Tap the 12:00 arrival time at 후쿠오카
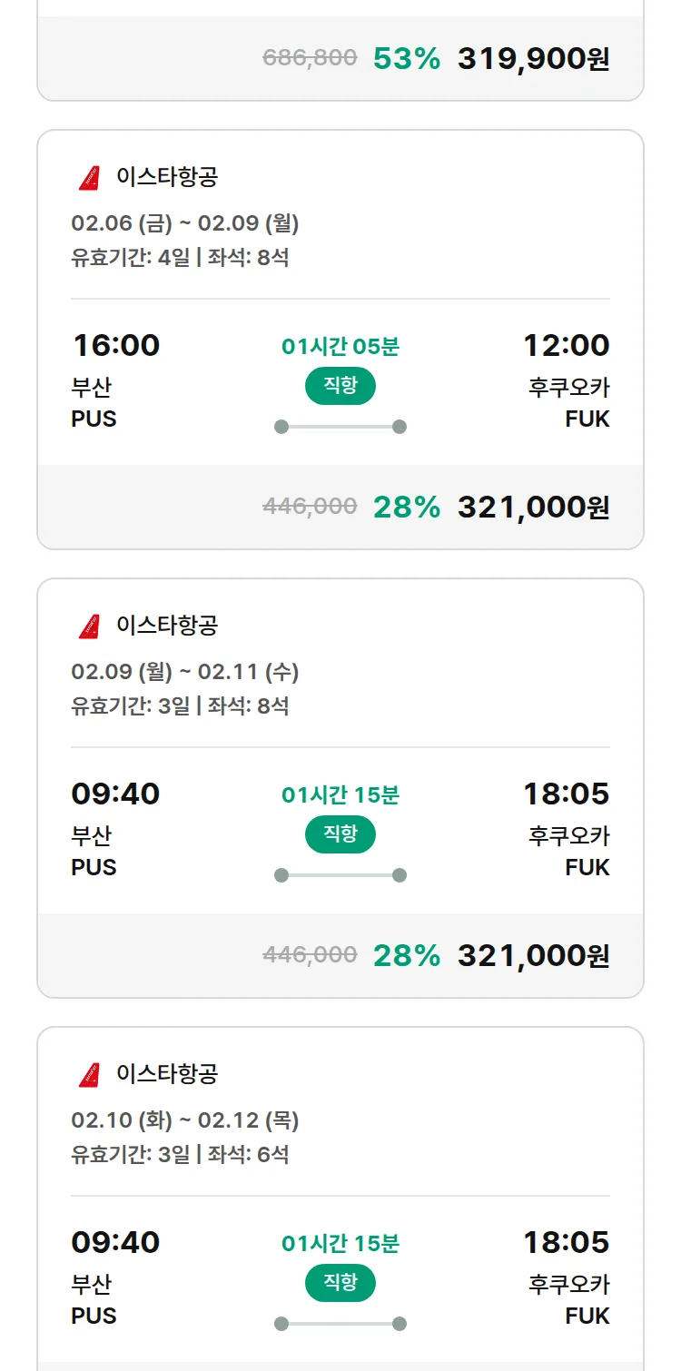 566,346
